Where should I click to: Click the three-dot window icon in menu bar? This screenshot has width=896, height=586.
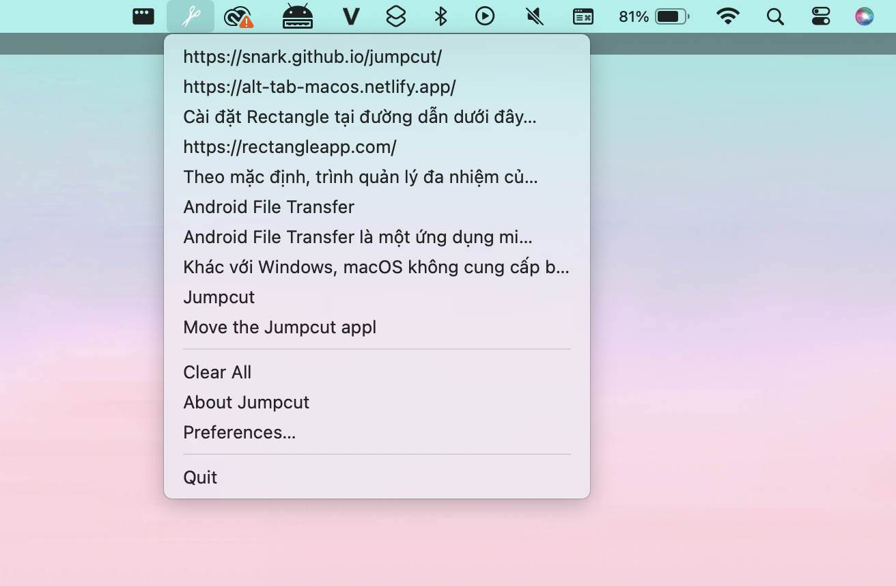pos(143,16)
